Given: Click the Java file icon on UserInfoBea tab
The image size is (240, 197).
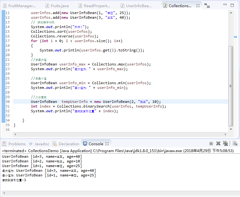Looking at the screenshot, I should [x=122, y=6].
